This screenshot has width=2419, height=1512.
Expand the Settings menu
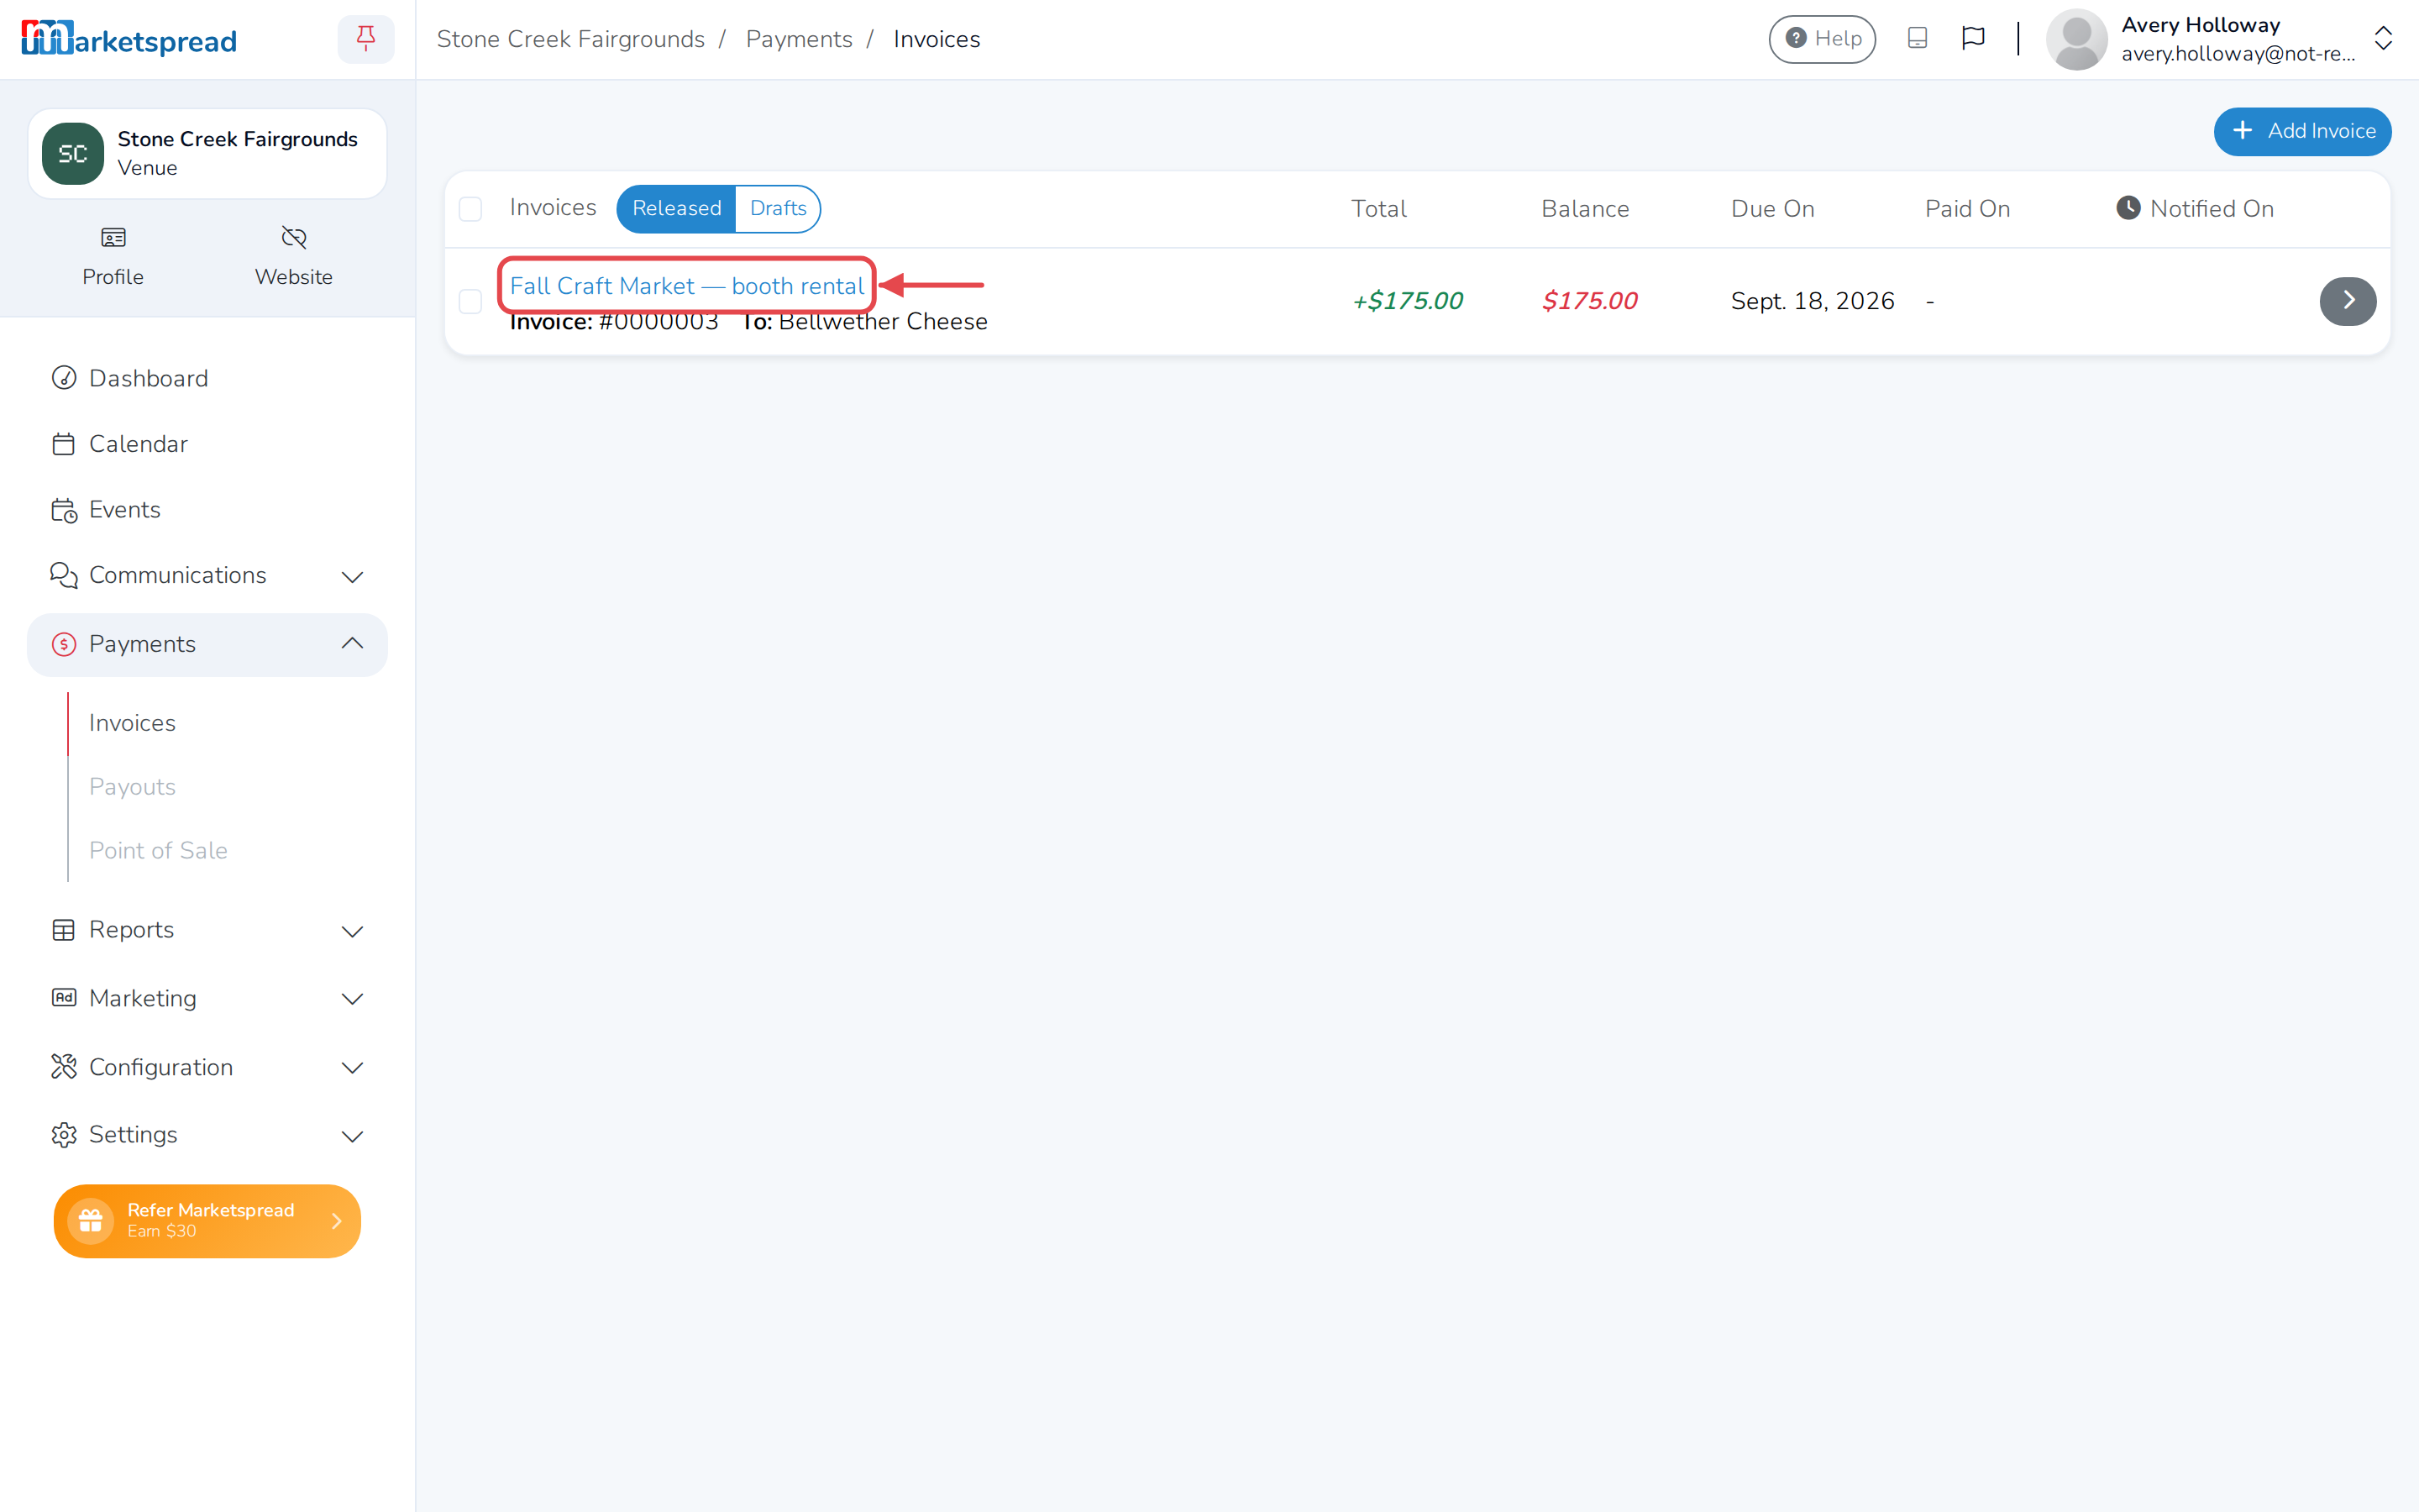tap(207, 1135)
